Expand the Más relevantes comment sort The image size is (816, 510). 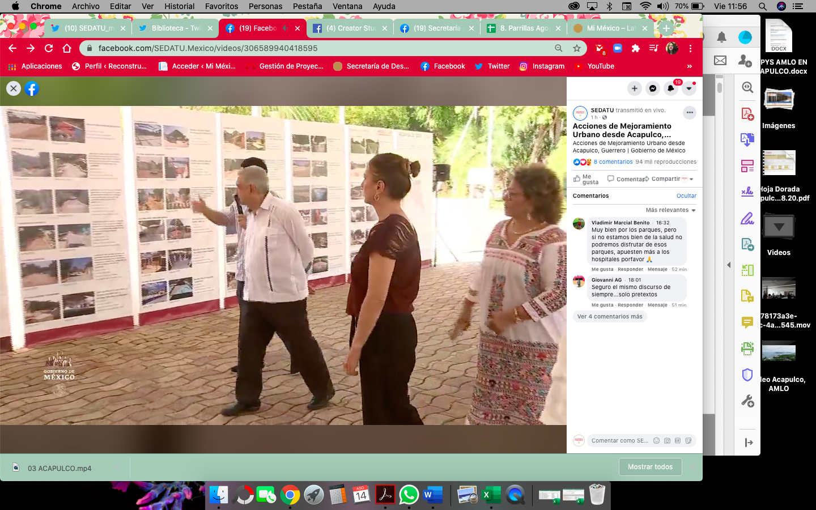click(670, 210)
